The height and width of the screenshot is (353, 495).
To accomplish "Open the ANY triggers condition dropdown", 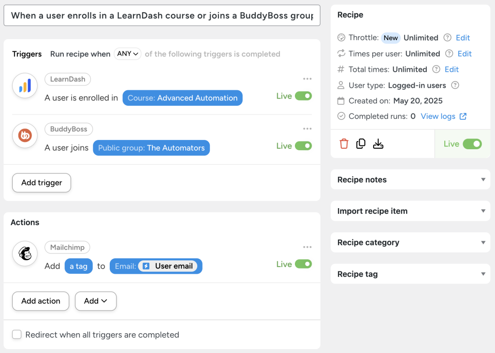I will point(127,54).
